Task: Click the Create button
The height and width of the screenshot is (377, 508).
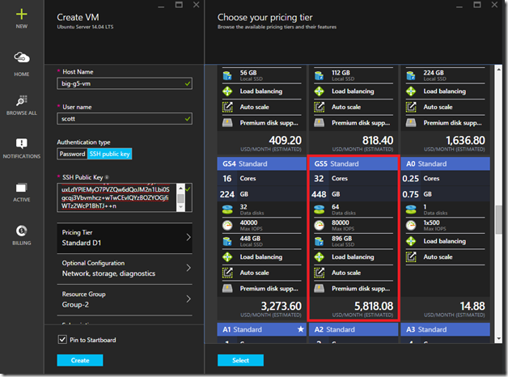Action: (x=80, y=360)
